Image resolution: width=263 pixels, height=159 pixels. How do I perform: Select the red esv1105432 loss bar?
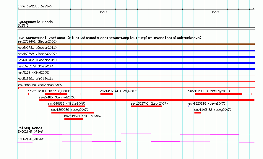point(198,113)
